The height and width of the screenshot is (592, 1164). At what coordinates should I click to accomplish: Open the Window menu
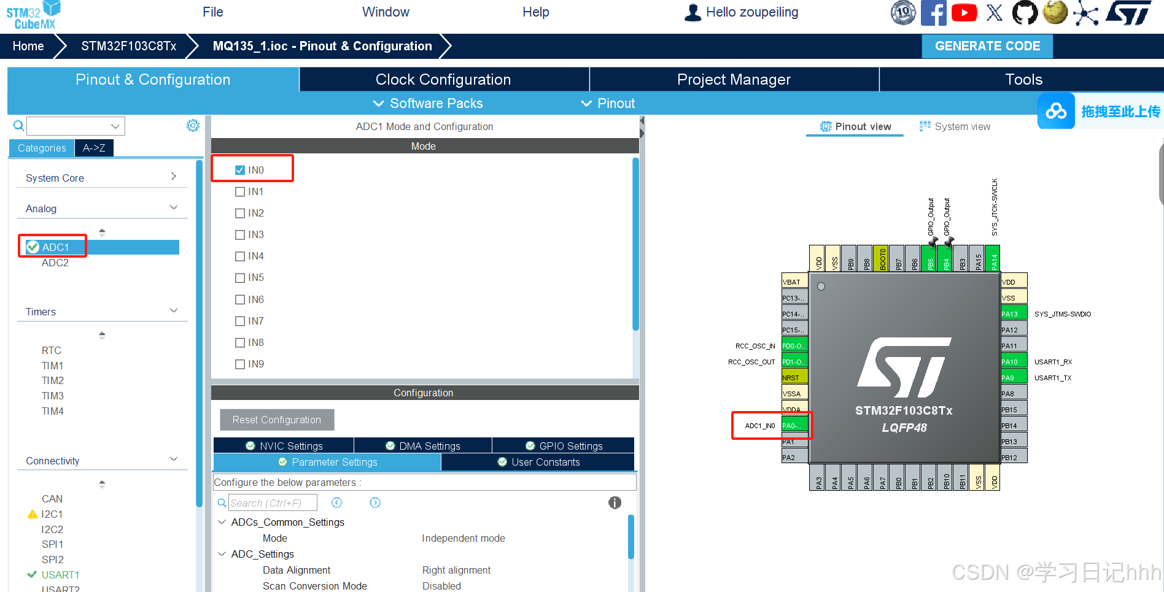tap(386, 12)
